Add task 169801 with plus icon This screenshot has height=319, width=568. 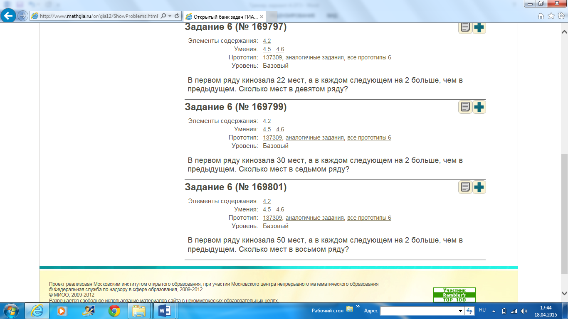[x=479, y=187]
